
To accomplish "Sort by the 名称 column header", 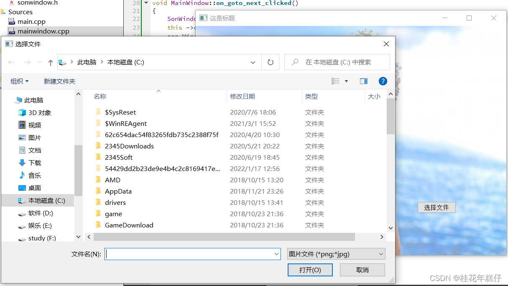I will coord(100,96).
